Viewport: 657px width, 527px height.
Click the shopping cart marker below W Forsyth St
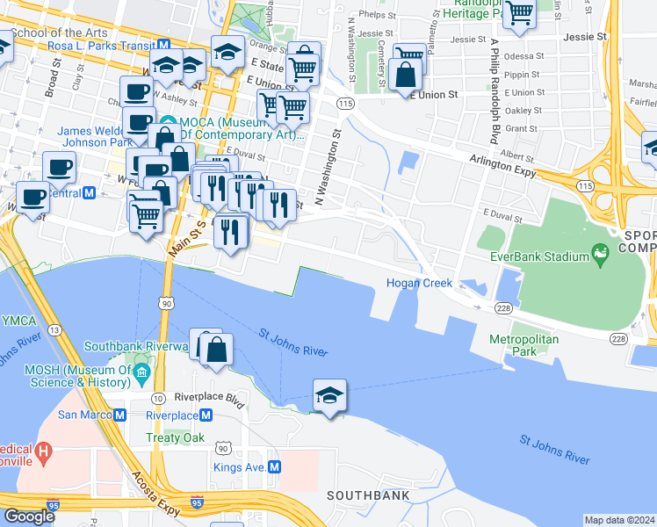point(146,218)
